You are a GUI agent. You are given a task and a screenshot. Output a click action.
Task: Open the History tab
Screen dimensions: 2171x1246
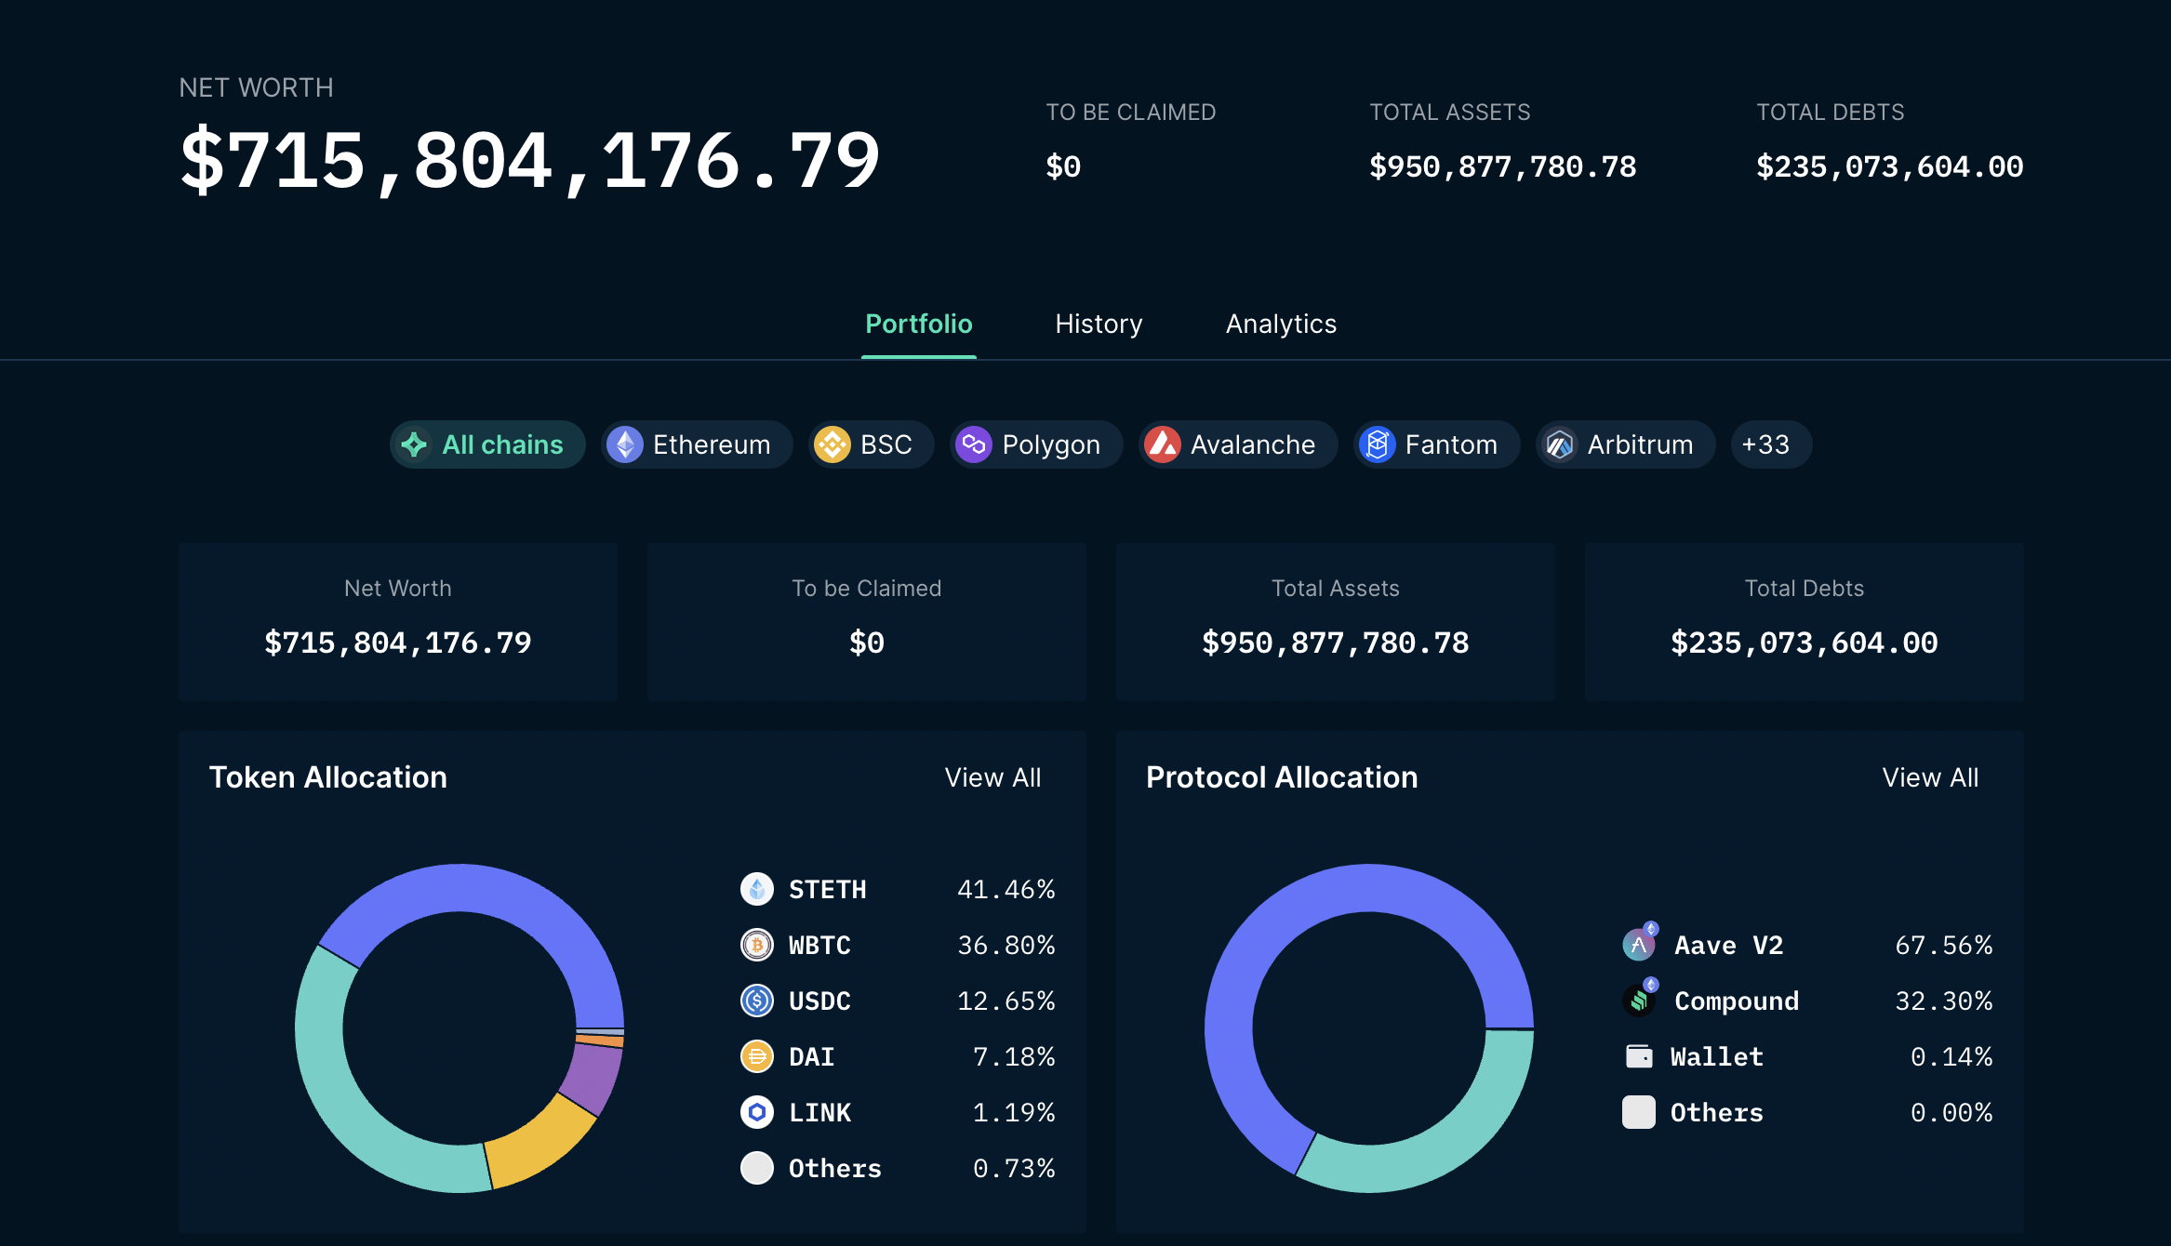[x=1099, y=324]
